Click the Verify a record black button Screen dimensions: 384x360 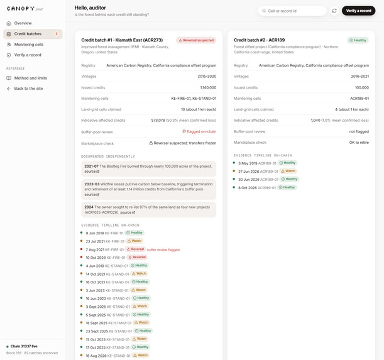[358, 11]
